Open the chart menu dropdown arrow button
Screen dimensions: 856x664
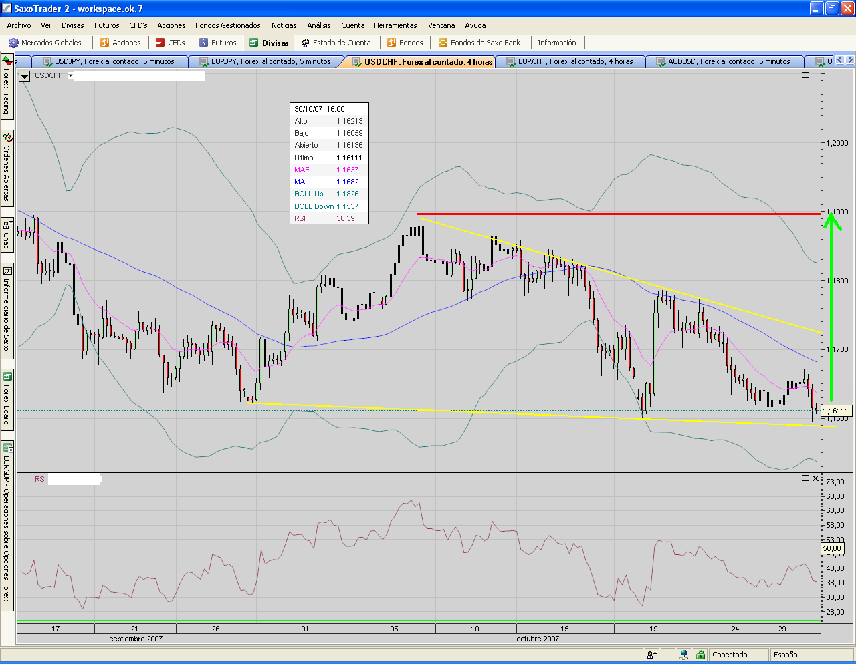click(25, 76)
